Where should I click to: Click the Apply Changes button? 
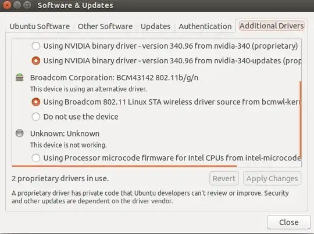coord(272,178)
